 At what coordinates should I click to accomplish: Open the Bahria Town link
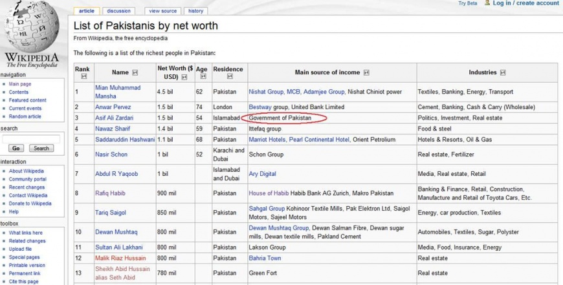265,258
